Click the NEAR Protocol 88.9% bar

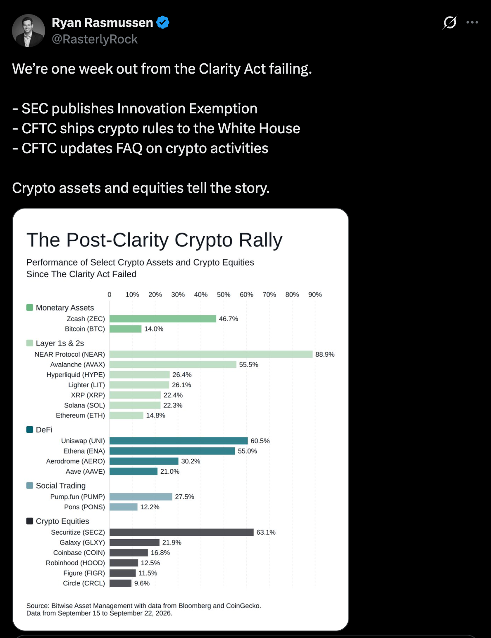pos(211,354)
